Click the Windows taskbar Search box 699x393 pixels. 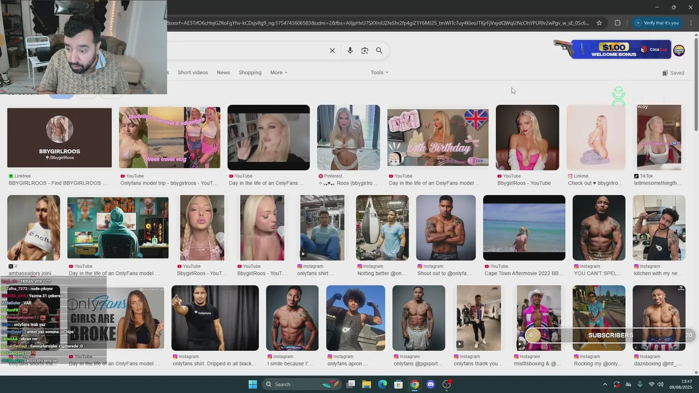301,384
